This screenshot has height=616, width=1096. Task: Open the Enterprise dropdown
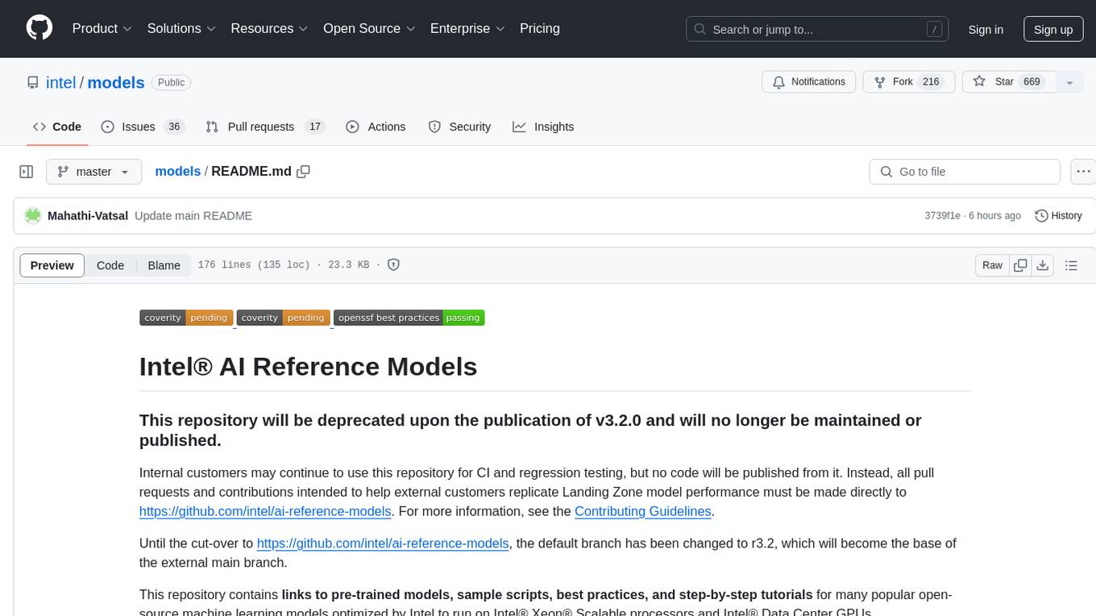[467, 28]
